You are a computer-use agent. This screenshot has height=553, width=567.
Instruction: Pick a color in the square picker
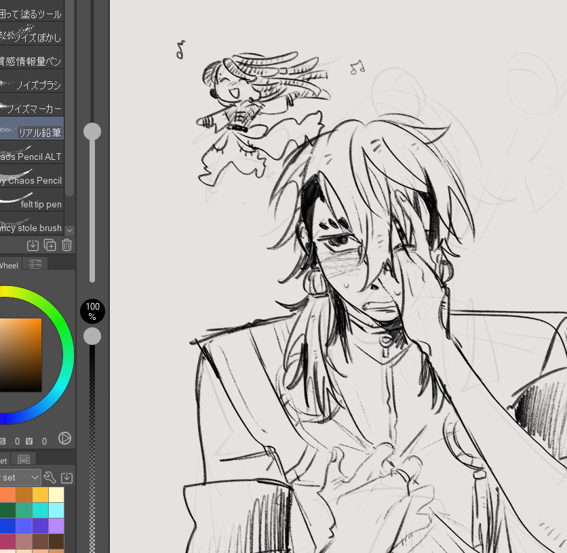tap(20, 354)
